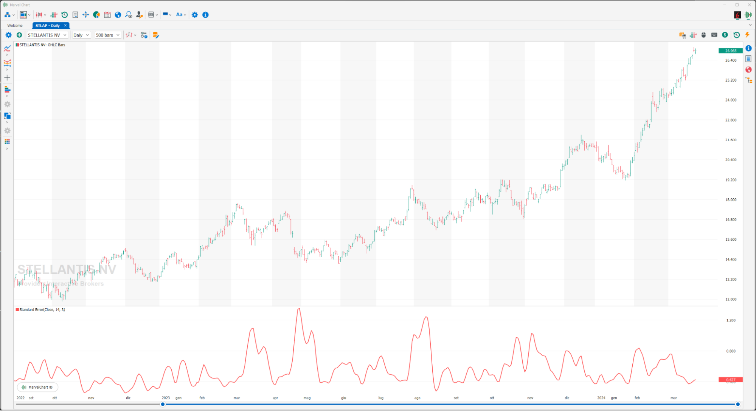Open the blue text lines panel icon in right sidebar
Image resolution: width=756 pixels, height=411 pixels.
748,59
